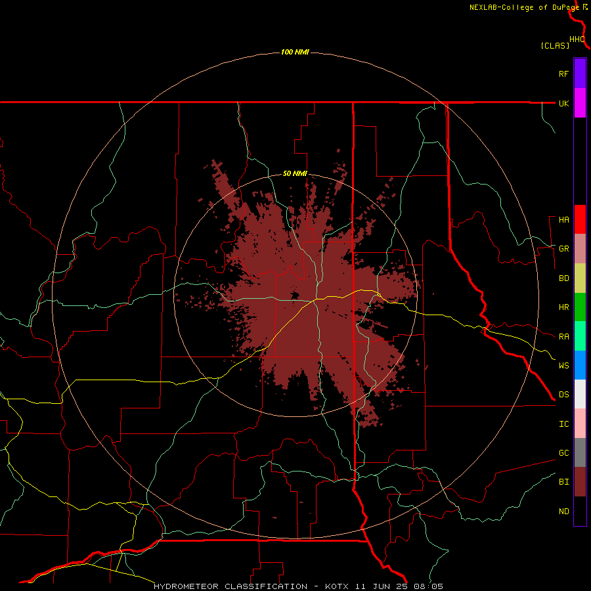The image size is (591, 591).
Task: Click the HHC product code label
Action: 577,39
